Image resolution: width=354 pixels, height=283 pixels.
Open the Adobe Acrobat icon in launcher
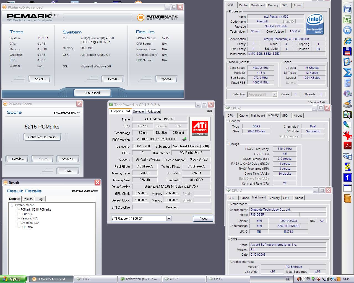coord(347,145)
